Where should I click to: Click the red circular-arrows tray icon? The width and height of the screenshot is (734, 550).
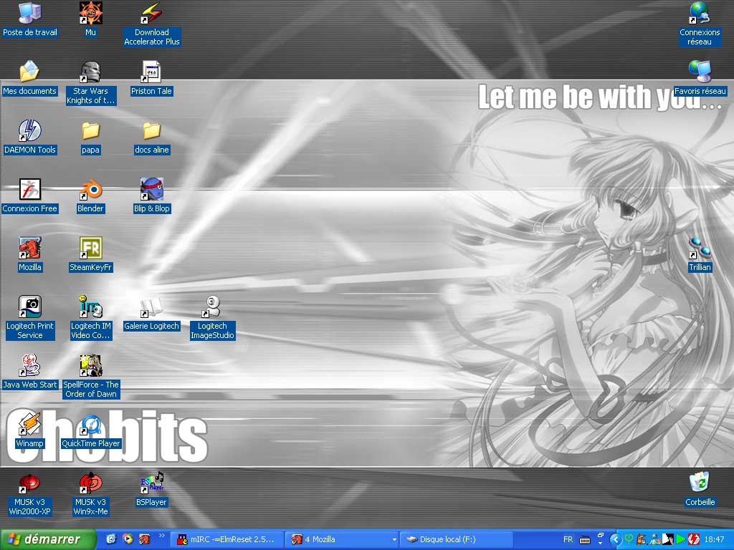pos(694,539)
